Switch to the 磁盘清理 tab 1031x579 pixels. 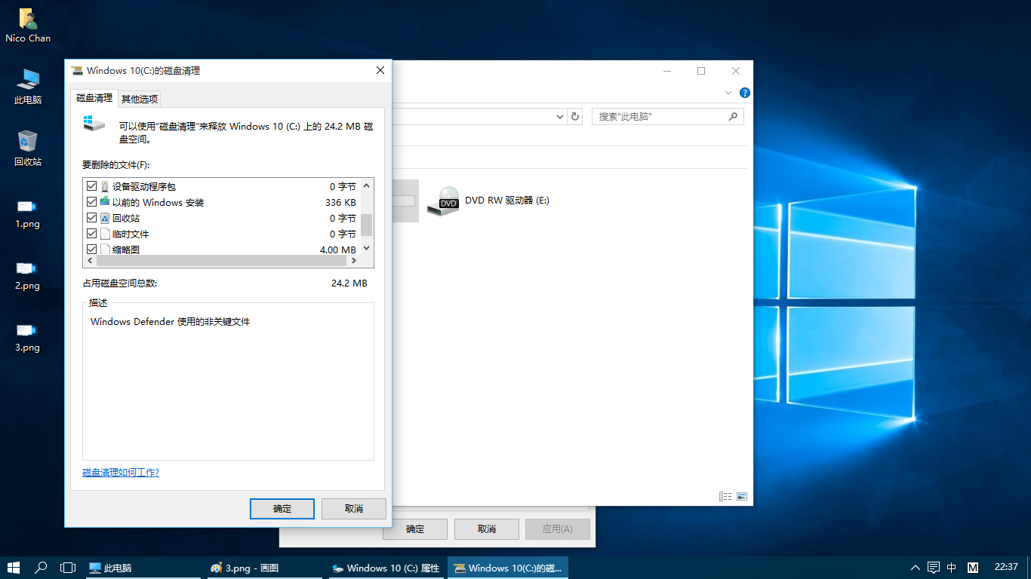[x=94, y=98]
